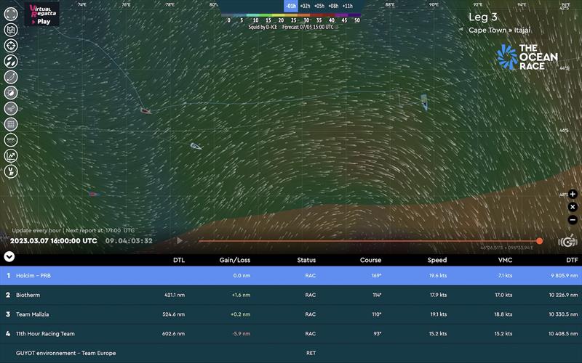Click the blue boat on the map
Viewport: 582px width, 363px height.
[x=424, y=102]
